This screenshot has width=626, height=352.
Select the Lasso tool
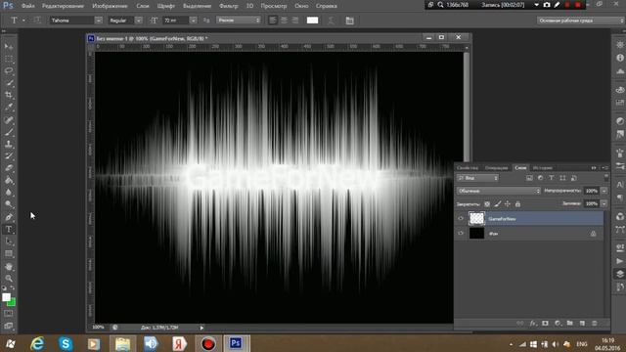(9, 71)
